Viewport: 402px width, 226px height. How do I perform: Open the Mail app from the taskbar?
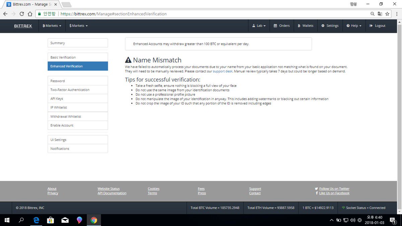[65, 220]
